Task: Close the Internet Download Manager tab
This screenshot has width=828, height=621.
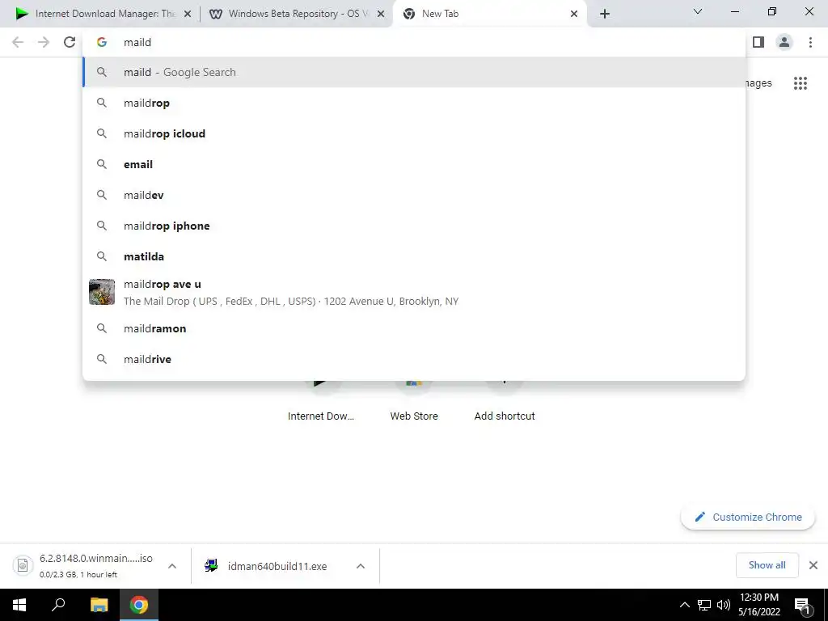Action: pyautogui.click(x=187, y=14)
